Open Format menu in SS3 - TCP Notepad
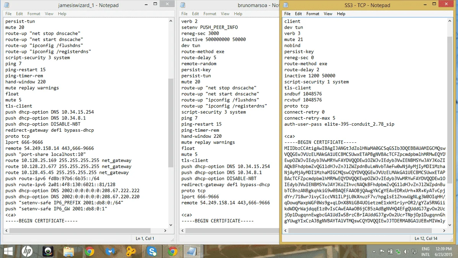 coord(313,14)
